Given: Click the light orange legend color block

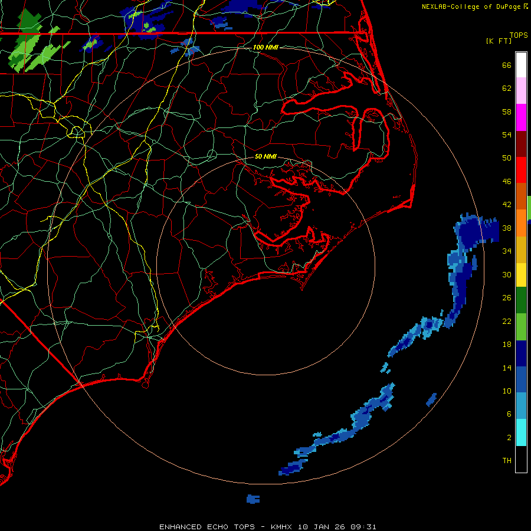Looking at the screenshot, I should point(521,223).
